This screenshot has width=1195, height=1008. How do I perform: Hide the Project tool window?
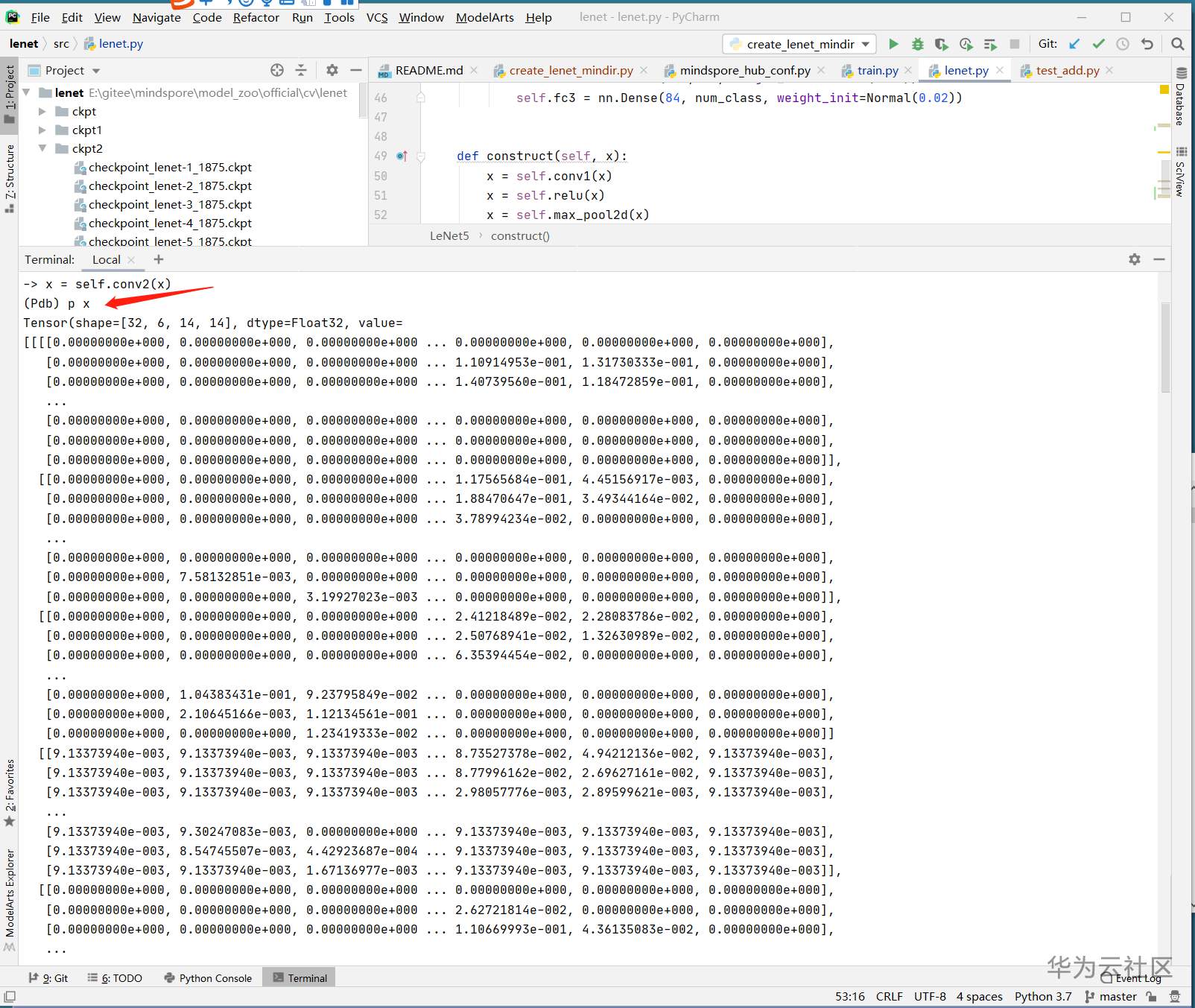point(356,70)
